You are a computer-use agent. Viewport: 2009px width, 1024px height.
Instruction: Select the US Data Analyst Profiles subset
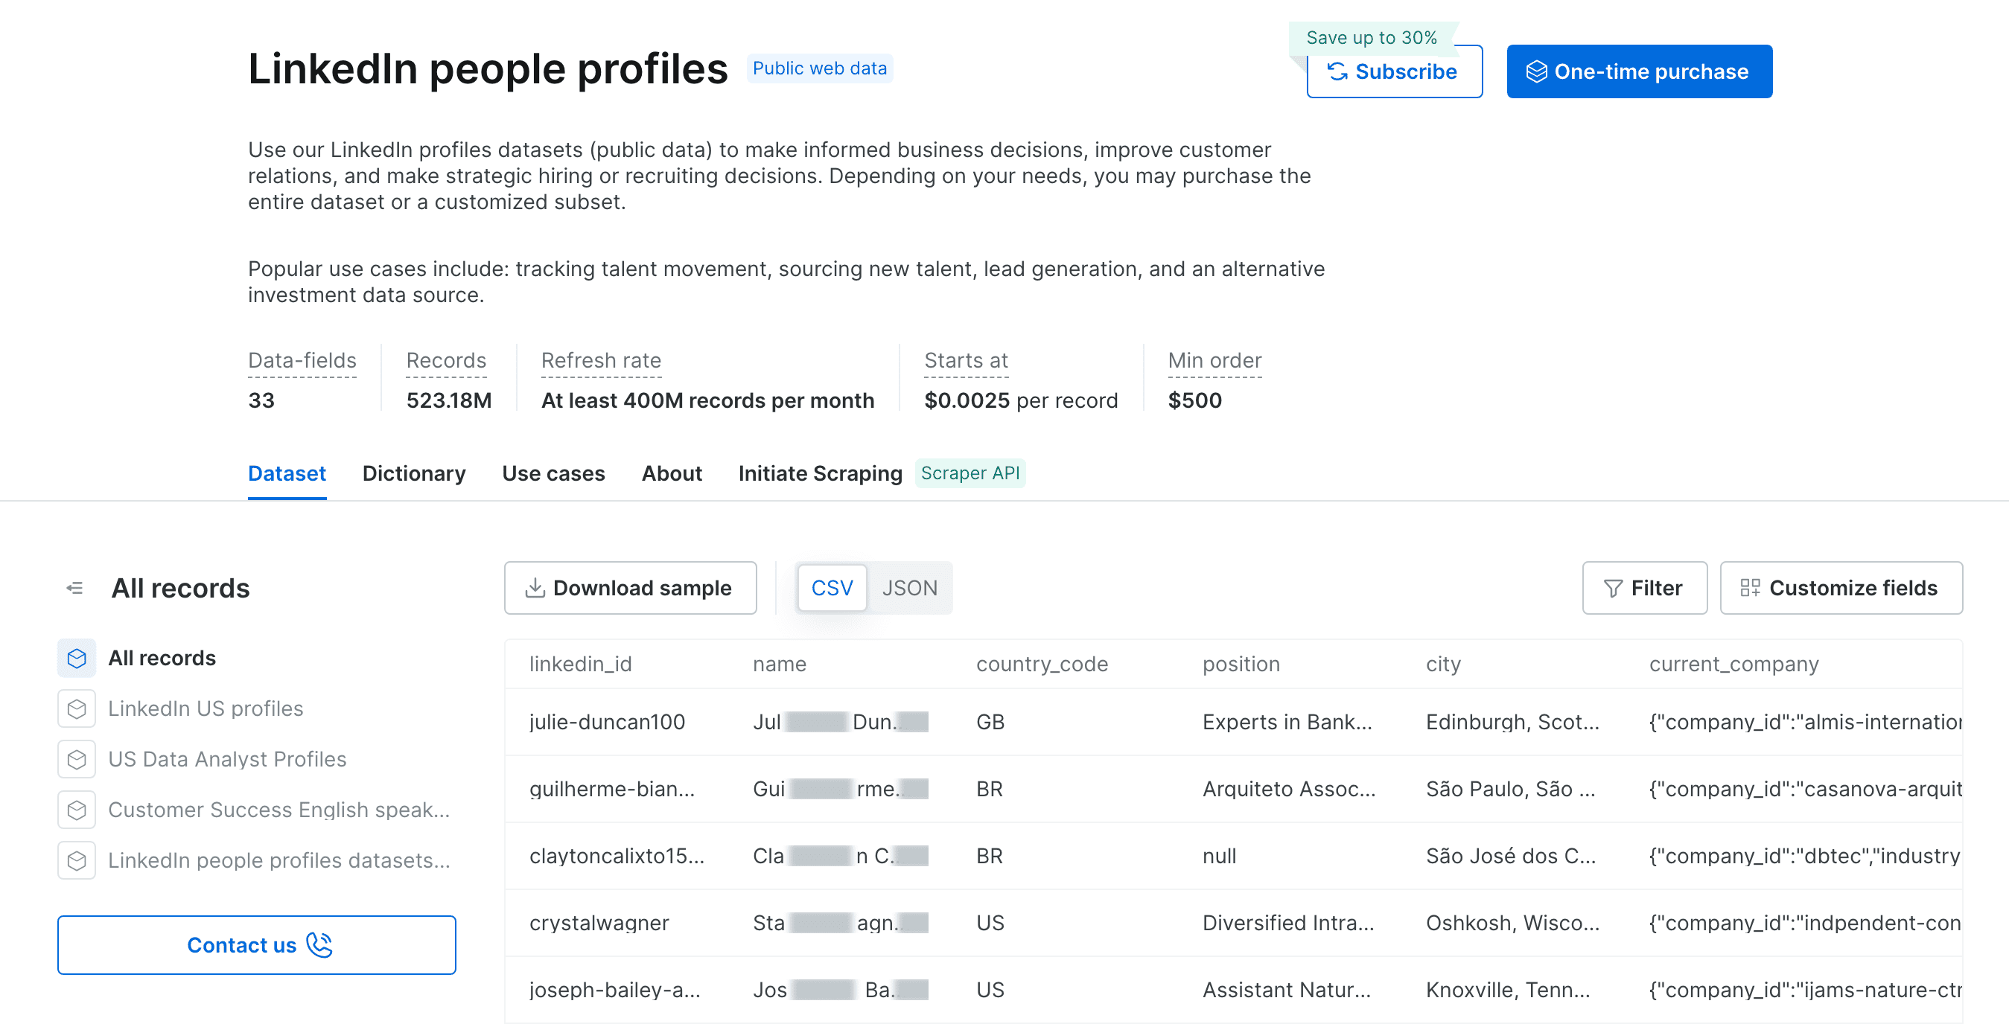(x=227, y=759)
